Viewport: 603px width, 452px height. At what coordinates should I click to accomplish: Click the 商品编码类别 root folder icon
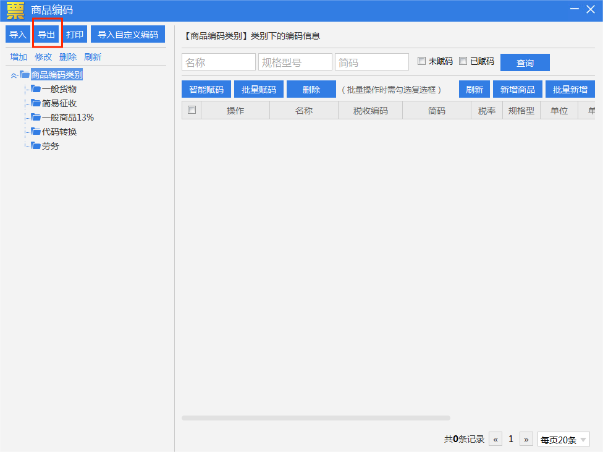25,74
